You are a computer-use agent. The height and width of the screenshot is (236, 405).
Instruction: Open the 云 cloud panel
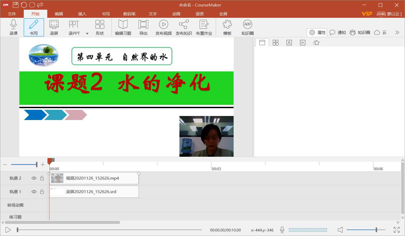(x=380, y=33)
